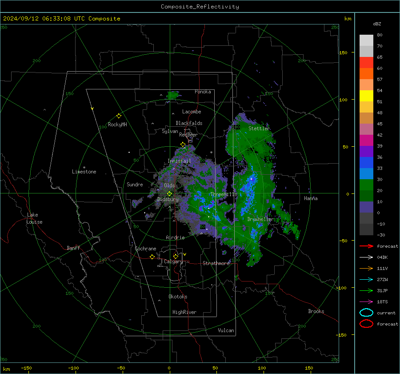Click the 27ZW legend text
This screenshot has height=374, width=400.
(382, 280)
